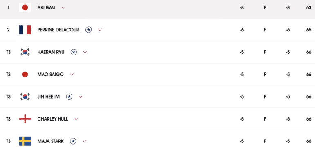The width and height of the screenshot is (315, 149).
Task: Expand Mao Saigo's details chevron
Action: pos(72,74)
